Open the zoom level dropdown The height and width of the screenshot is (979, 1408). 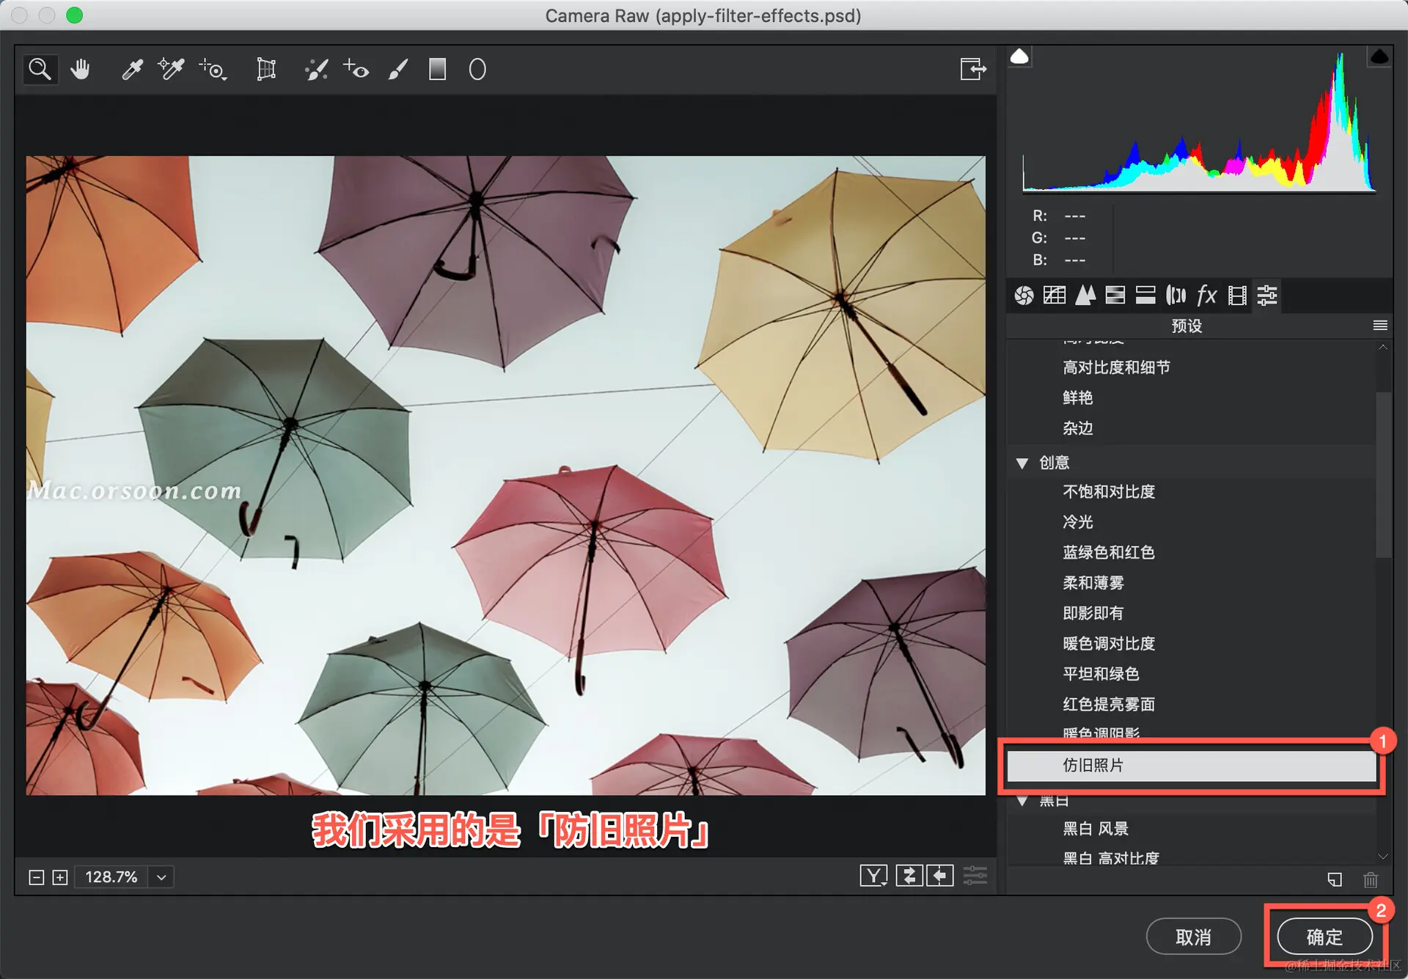161,877
